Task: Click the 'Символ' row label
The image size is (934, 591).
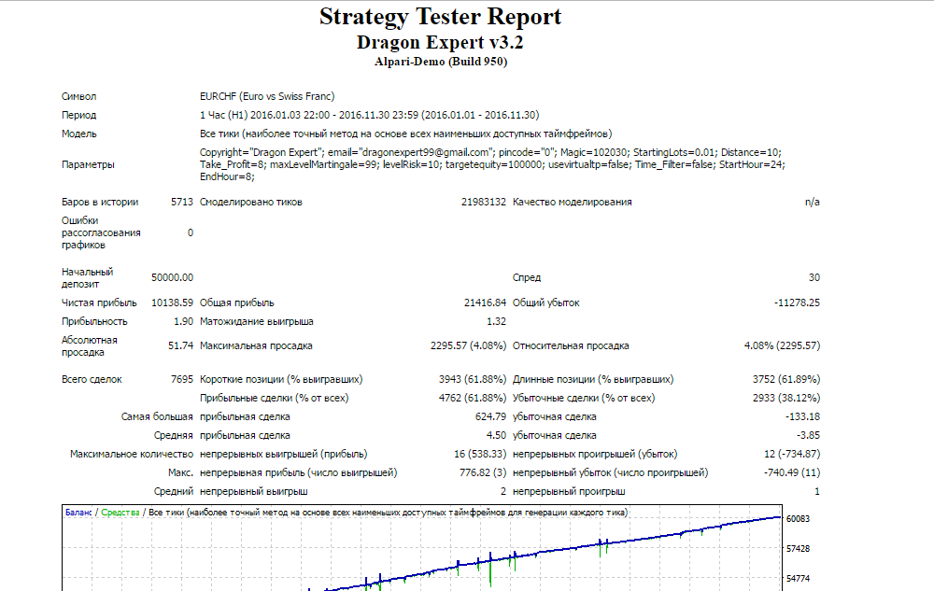Action: click(78, 96)
